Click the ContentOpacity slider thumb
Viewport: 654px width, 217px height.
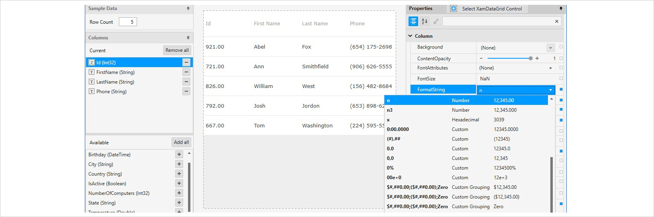531,58
